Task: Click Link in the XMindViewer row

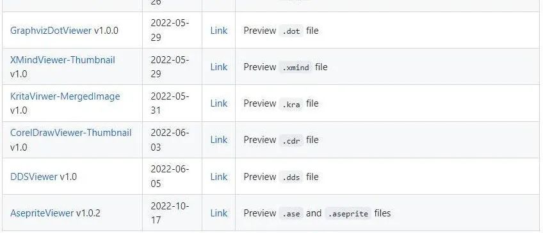Action: (x=219, y=67)
